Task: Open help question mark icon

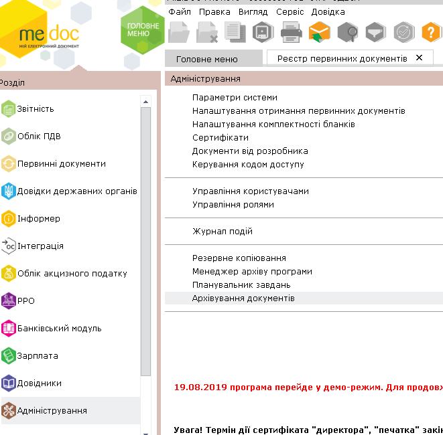Action: point(431,32)
